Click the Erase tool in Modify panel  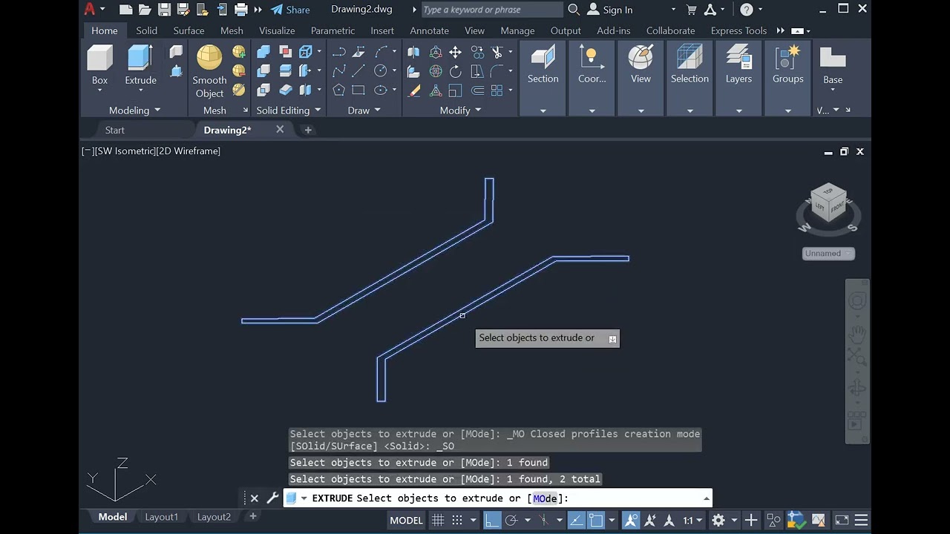[415, 90]
